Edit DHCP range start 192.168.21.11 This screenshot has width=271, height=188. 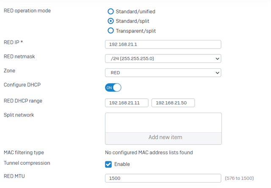point(127,103)
